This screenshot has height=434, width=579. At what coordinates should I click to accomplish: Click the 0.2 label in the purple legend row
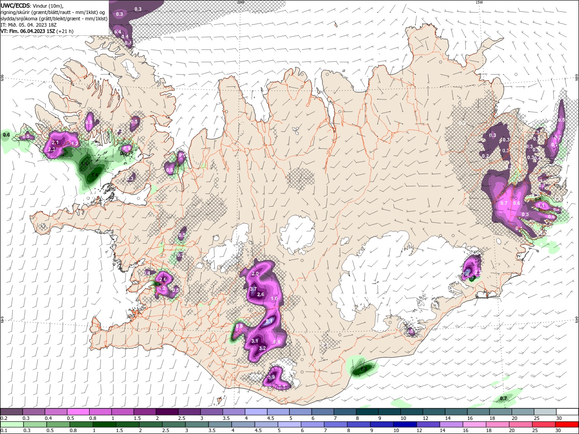coord(4,419)
